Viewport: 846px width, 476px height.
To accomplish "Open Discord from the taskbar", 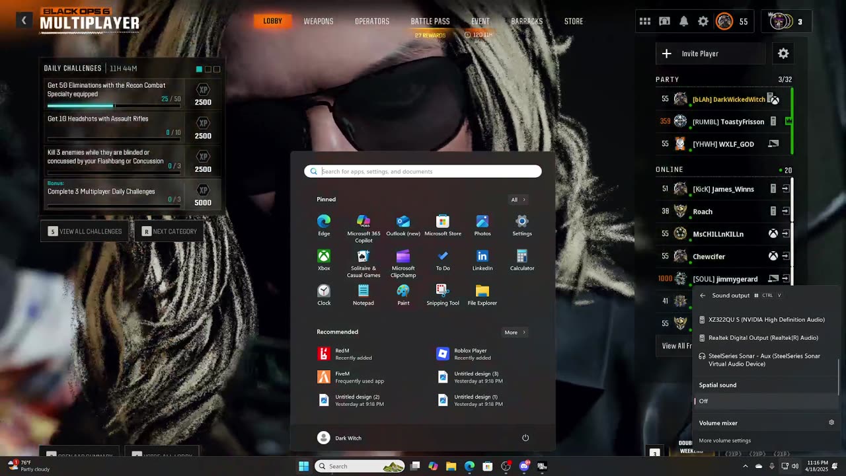I will [x=524, y=466].
